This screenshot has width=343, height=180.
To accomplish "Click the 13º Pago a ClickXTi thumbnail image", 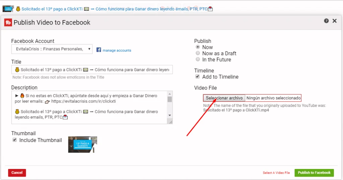I will (82, 144).
